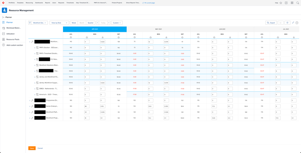Screen dimensions: 301x153
Task: Open the main menu grid icon
Action: coord(292,3)
